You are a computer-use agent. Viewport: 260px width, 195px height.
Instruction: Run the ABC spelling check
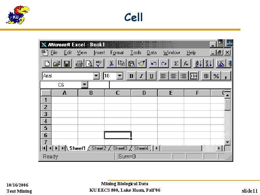click(x=99, y=63)
